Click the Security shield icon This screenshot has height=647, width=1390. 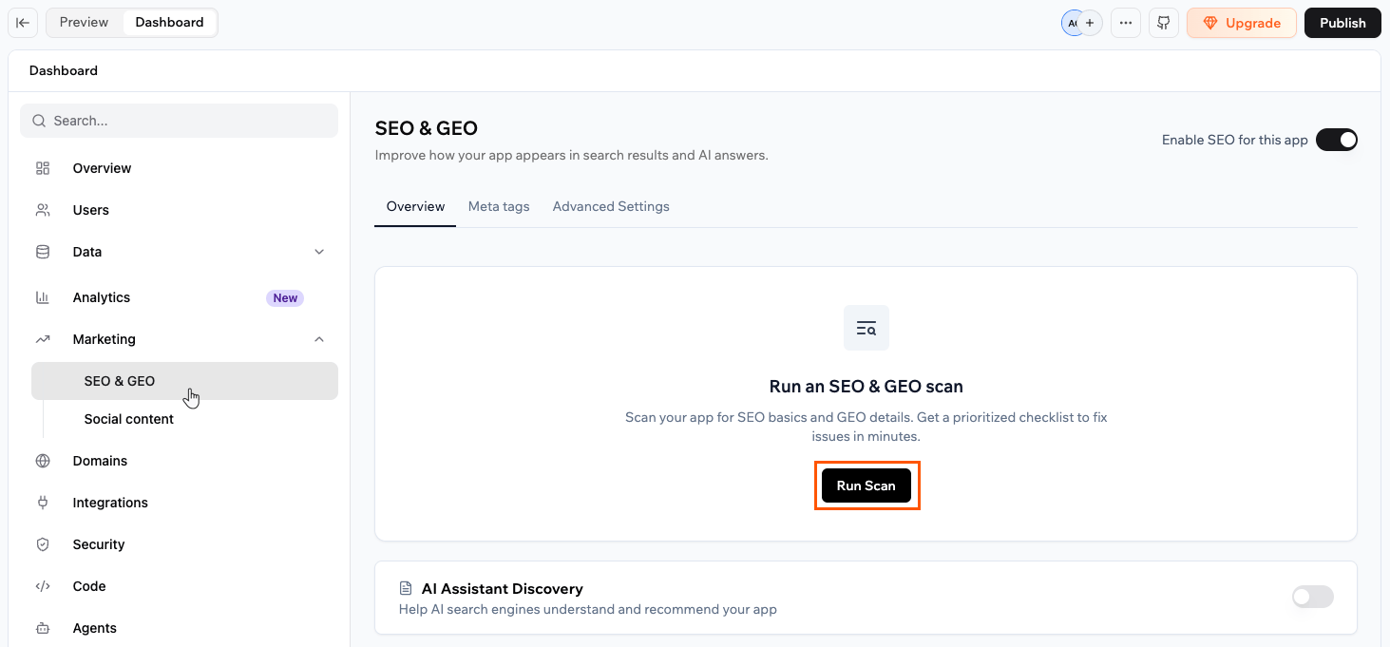click(x=43, y=544)
